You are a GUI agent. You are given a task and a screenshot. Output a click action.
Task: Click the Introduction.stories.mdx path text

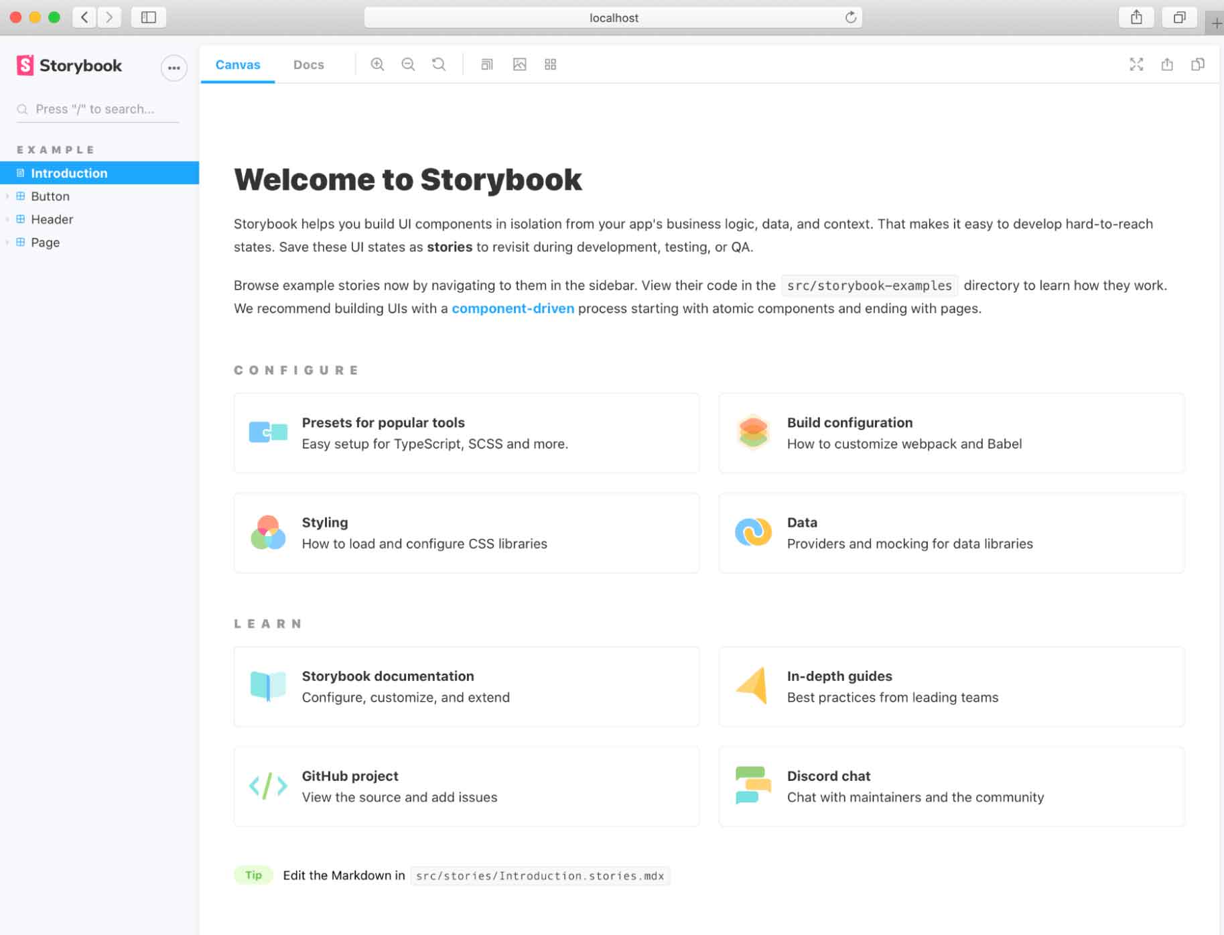(x=540, y=876)
